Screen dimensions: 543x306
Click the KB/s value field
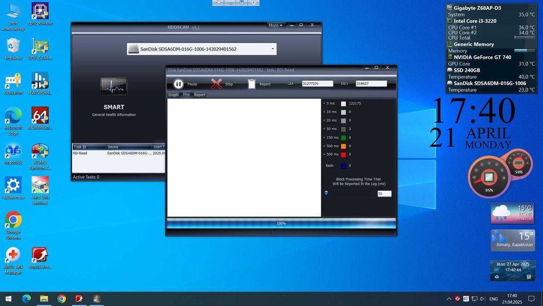371,84
